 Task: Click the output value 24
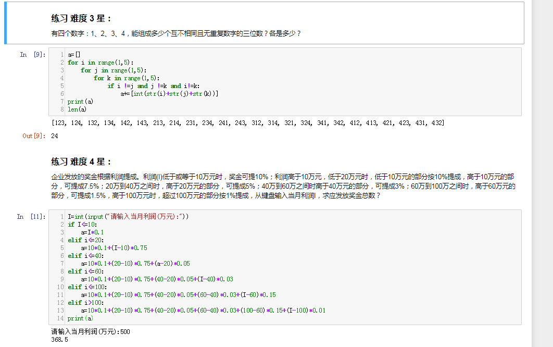coord(55,136)
